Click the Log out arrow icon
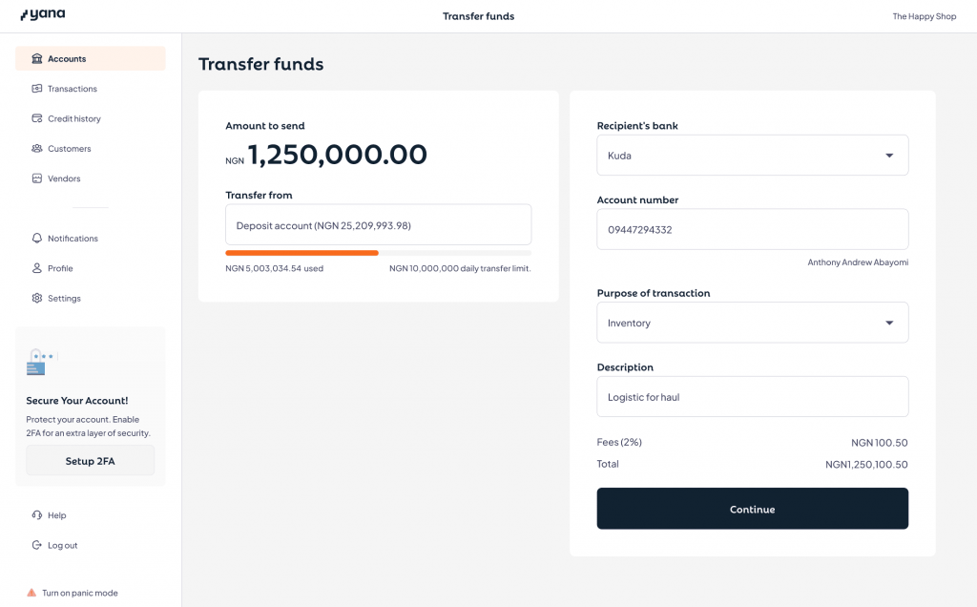The width and height of the screenshot is (977, 607). pos(37,545)
